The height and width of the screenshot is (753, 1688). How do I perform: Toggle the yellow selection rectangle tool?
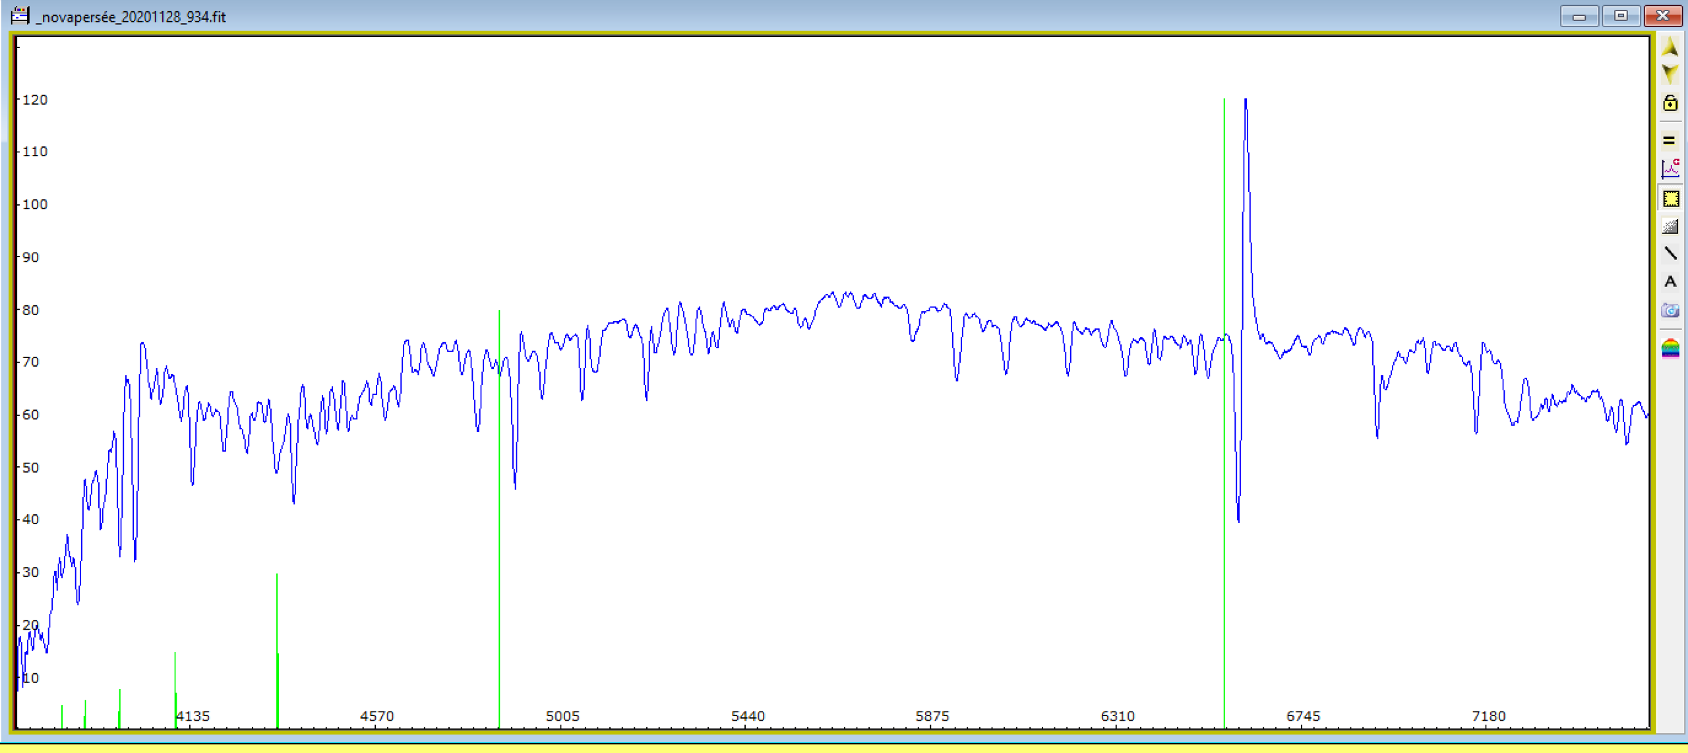click(x=1670, y=198)
